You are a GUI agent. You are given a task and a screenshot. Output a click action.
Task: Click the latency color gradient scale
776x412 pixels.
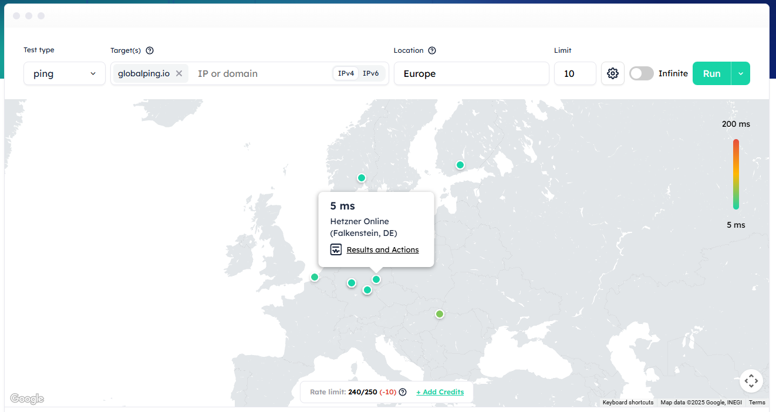[x=735, y=174]
